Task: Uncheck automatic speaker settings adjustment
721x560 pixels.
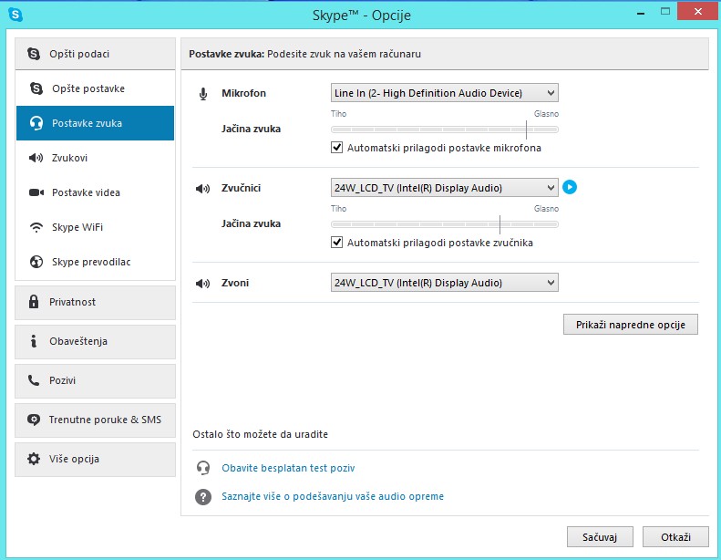Action: [337, 243]
